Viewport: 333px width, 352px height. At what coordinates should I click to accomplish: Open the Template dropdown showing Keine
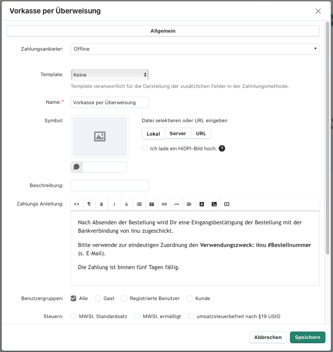(110, 75)
